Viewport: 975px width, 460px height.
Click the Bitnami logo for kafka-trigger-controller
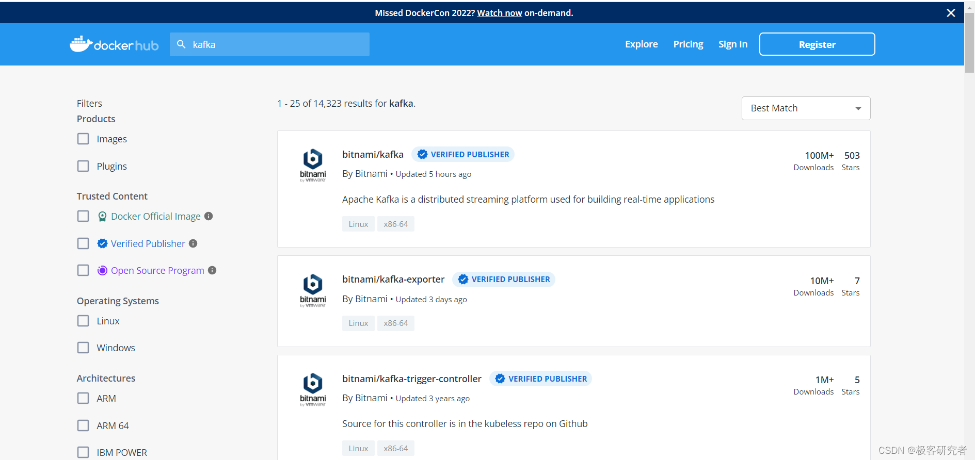coord(313,390)
